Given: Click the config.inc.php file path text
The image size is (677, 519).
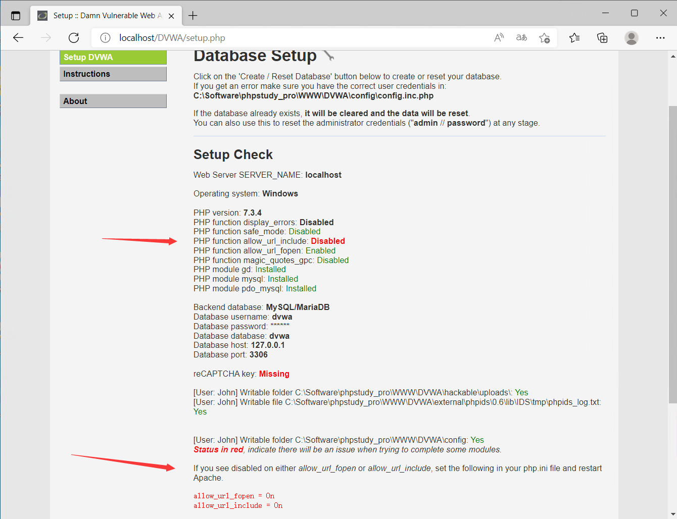Looking at the screenshot, I should coord(313,95).
